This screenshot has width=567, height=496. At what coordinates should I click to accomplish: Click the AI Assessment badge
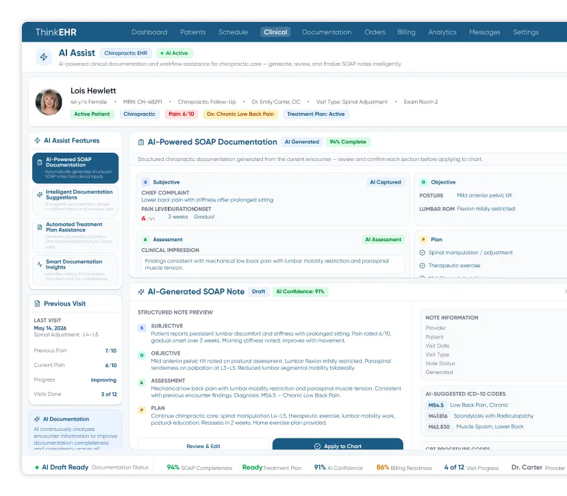(383, 240)
